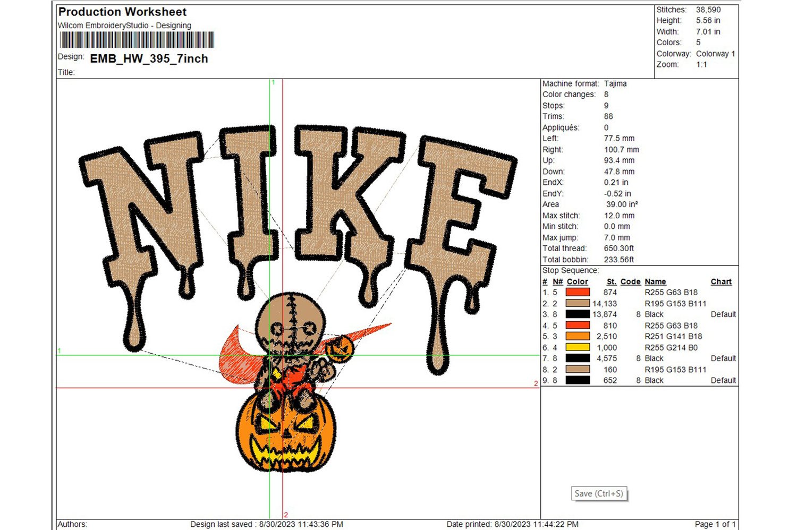Click the Save (Ctrl+S) button
The image size is (797, 530).
pos(599,493)
